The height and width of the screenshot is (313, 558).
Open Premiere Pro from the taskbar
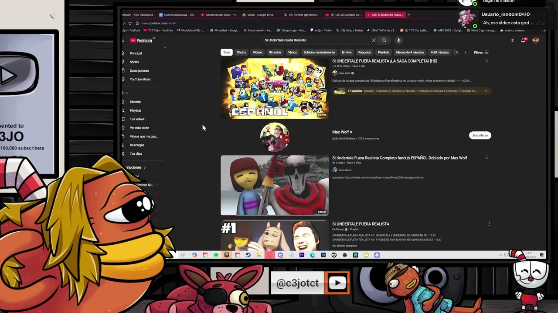pos(302,255)
